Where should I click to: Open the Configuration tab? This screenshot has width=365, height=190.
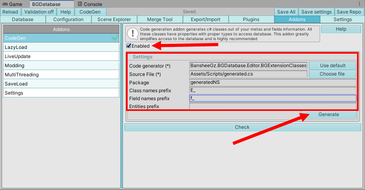point(68,19)
